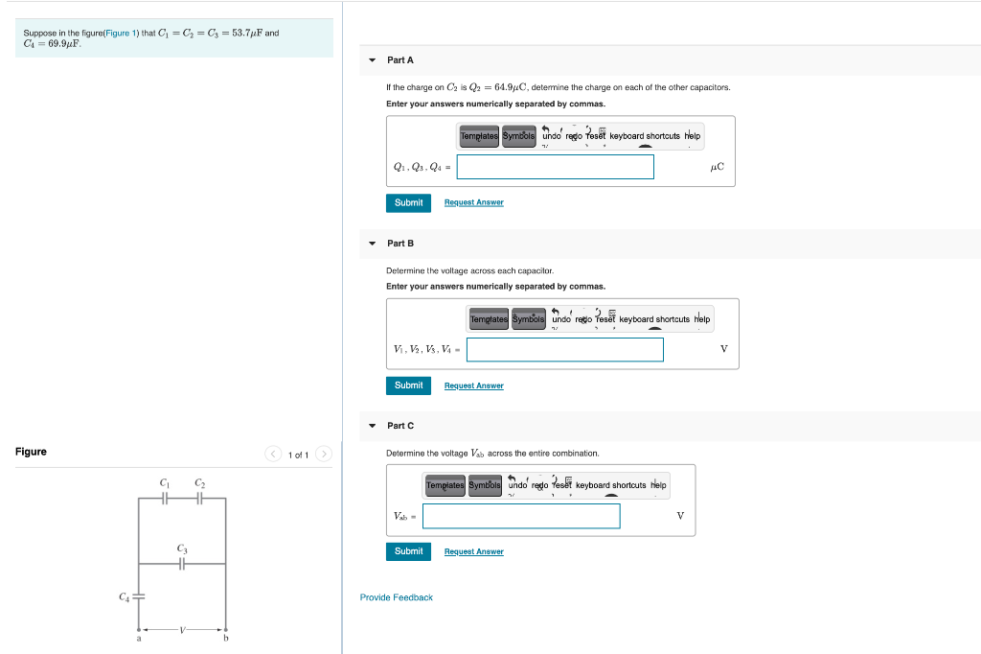Click the next figure arrow
Screen dimensions: 981x654
324,454
